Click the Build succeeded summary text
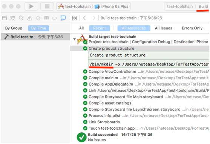210x144 pixels. tap(103, 135)
